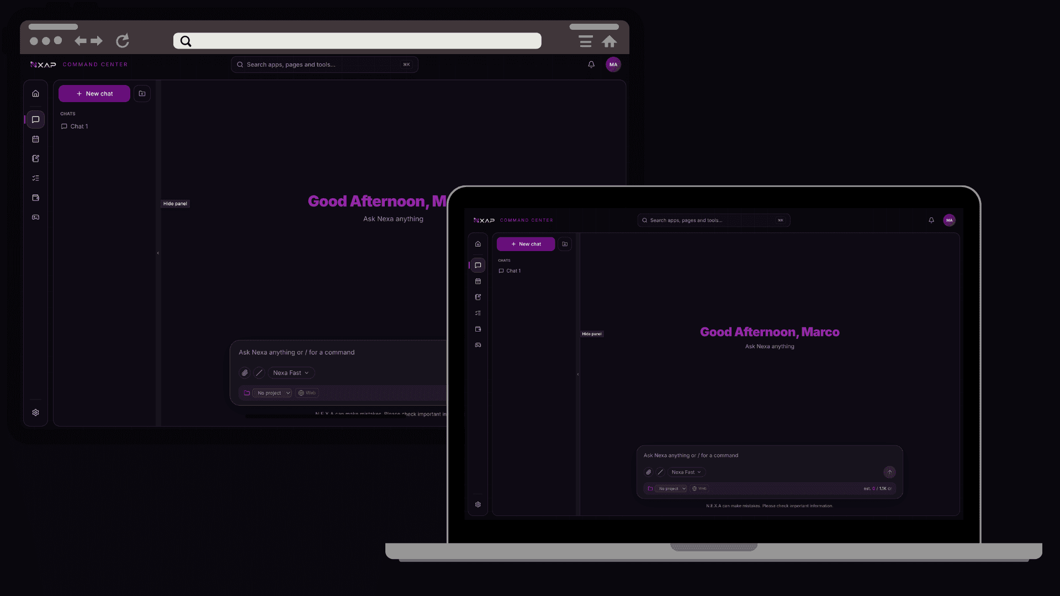The height and width of the screenshot is (596, 1060).
Task: Click attach paperclip icon in browser window
Action: (245, 373)
